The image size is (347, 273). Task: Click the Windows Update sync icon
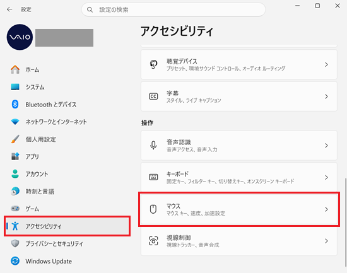[x=15, y=261]
